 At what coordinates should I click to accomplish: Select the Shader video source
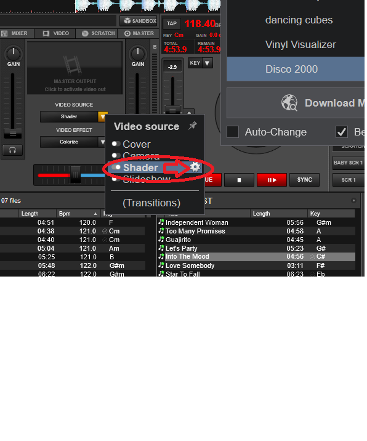point(140,168)
